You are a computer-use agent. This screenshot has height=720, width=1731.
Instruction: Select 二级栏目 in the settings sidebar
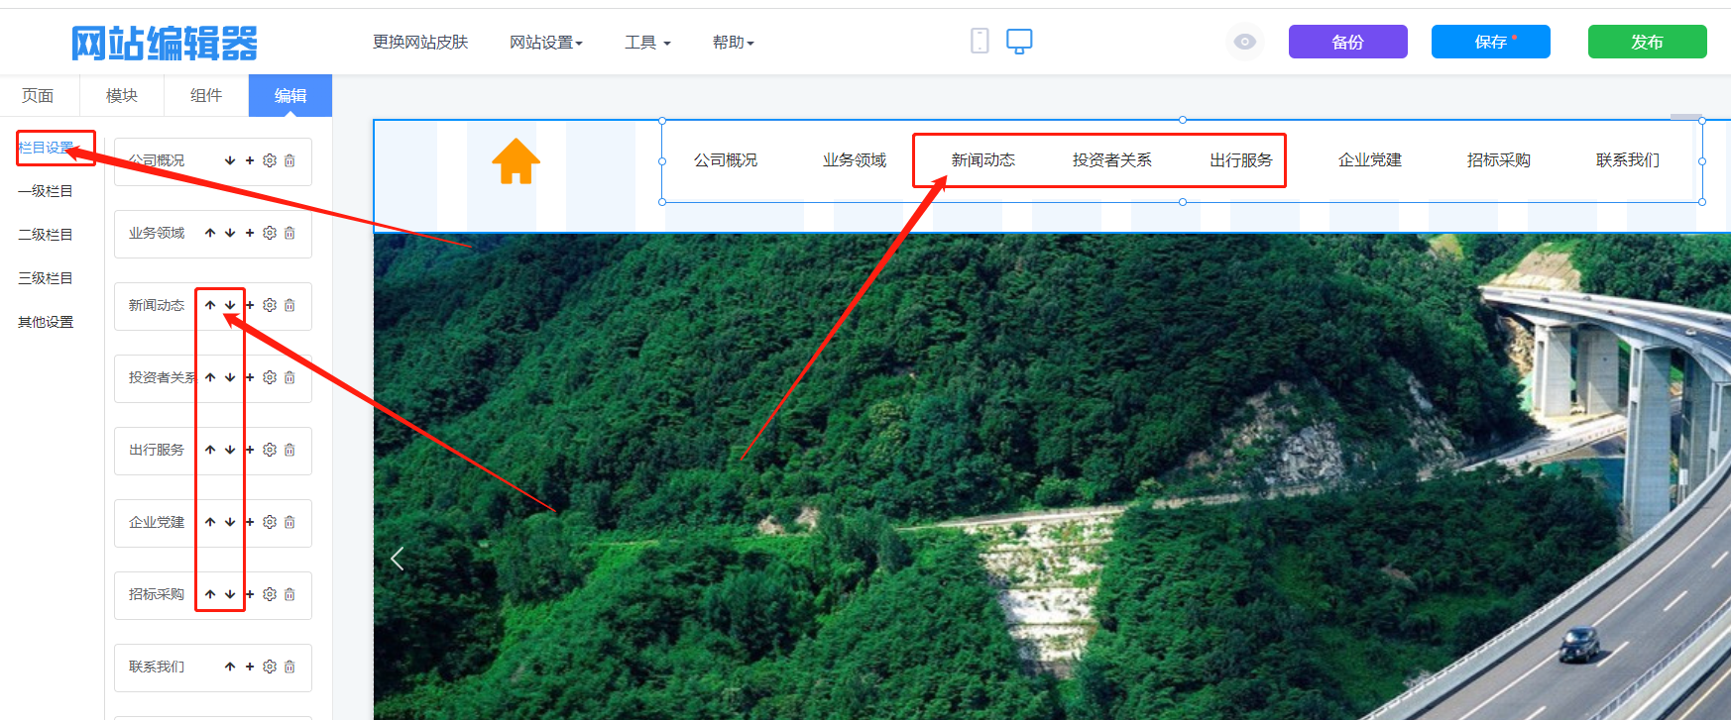tap(46, 235)
